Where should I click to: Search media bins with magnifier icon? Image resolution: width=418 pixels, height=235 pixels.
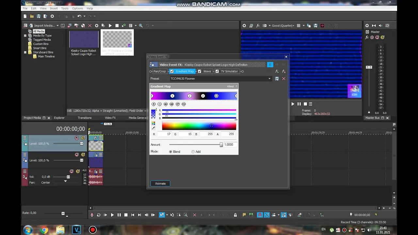[141, 25]
